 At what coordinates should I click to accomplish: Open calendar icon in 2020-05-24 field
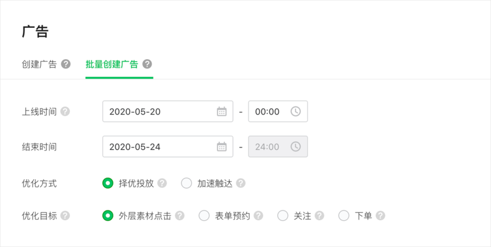pos(222,146)
